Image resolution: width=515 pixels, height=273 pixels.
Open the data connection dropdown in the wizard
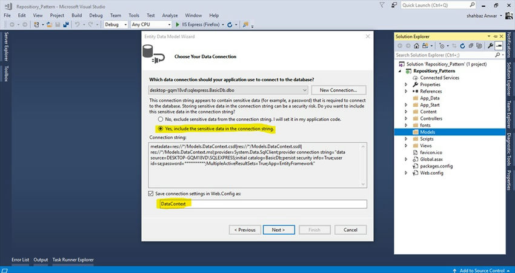tap(305, 90)
